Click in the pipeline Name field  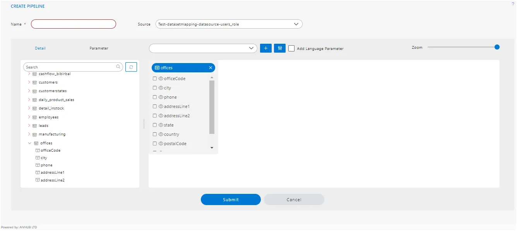coord(74,24)
